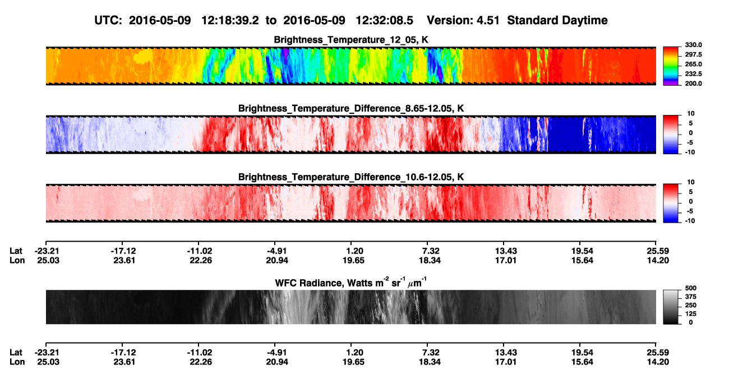Image resolution: width=729 pixels, height=374 pixels.
Task: Click 'Lon' label on axis above WFC Radiance
Action: (16, 260)
